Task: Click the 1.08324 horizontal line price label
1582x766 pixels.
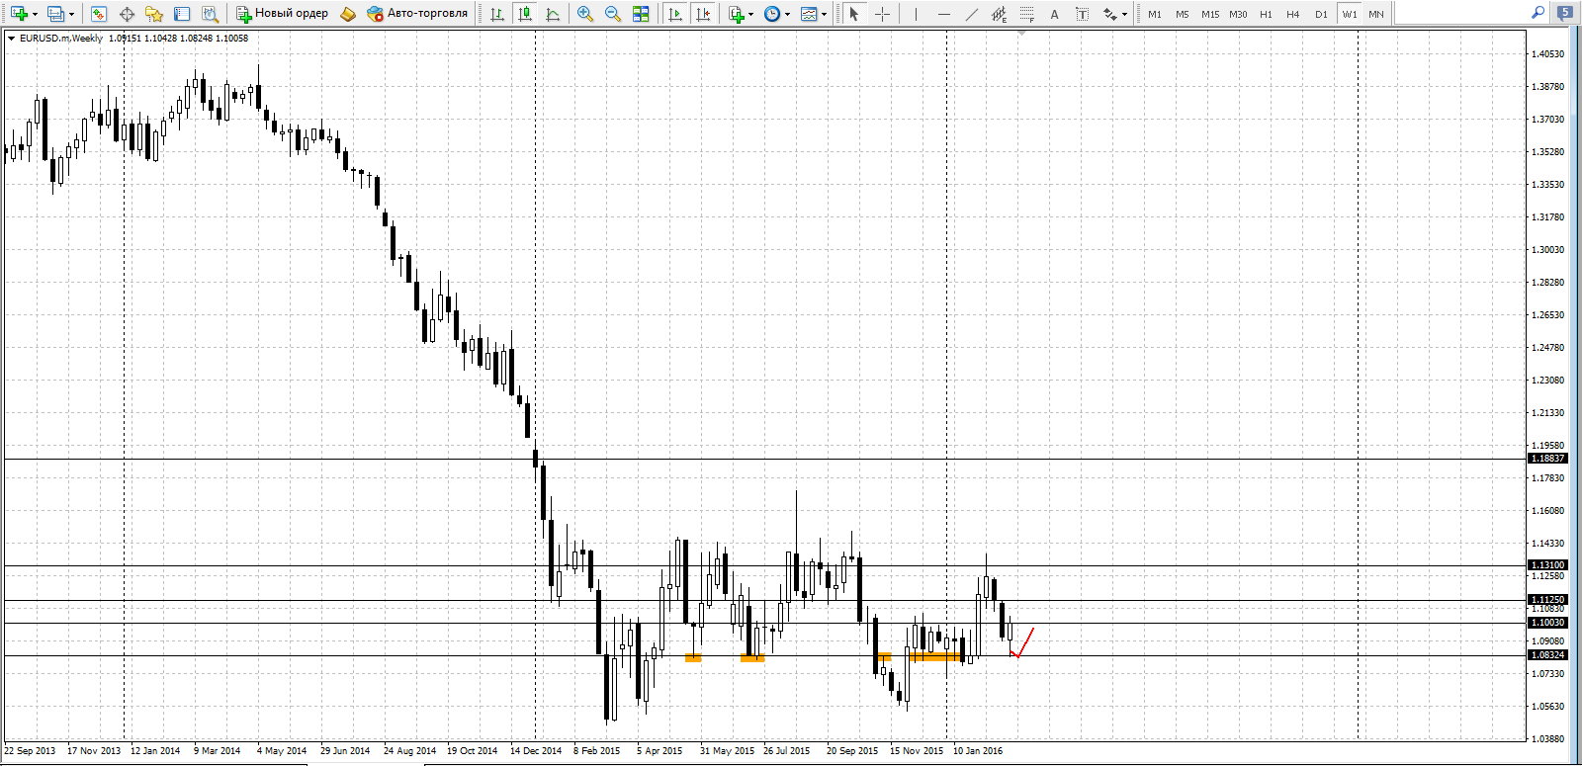Action: click(x=1547, y=655)
